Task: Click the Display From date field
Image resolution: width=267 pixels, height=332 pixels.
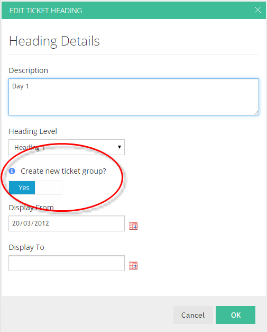Action: point(67,223)
